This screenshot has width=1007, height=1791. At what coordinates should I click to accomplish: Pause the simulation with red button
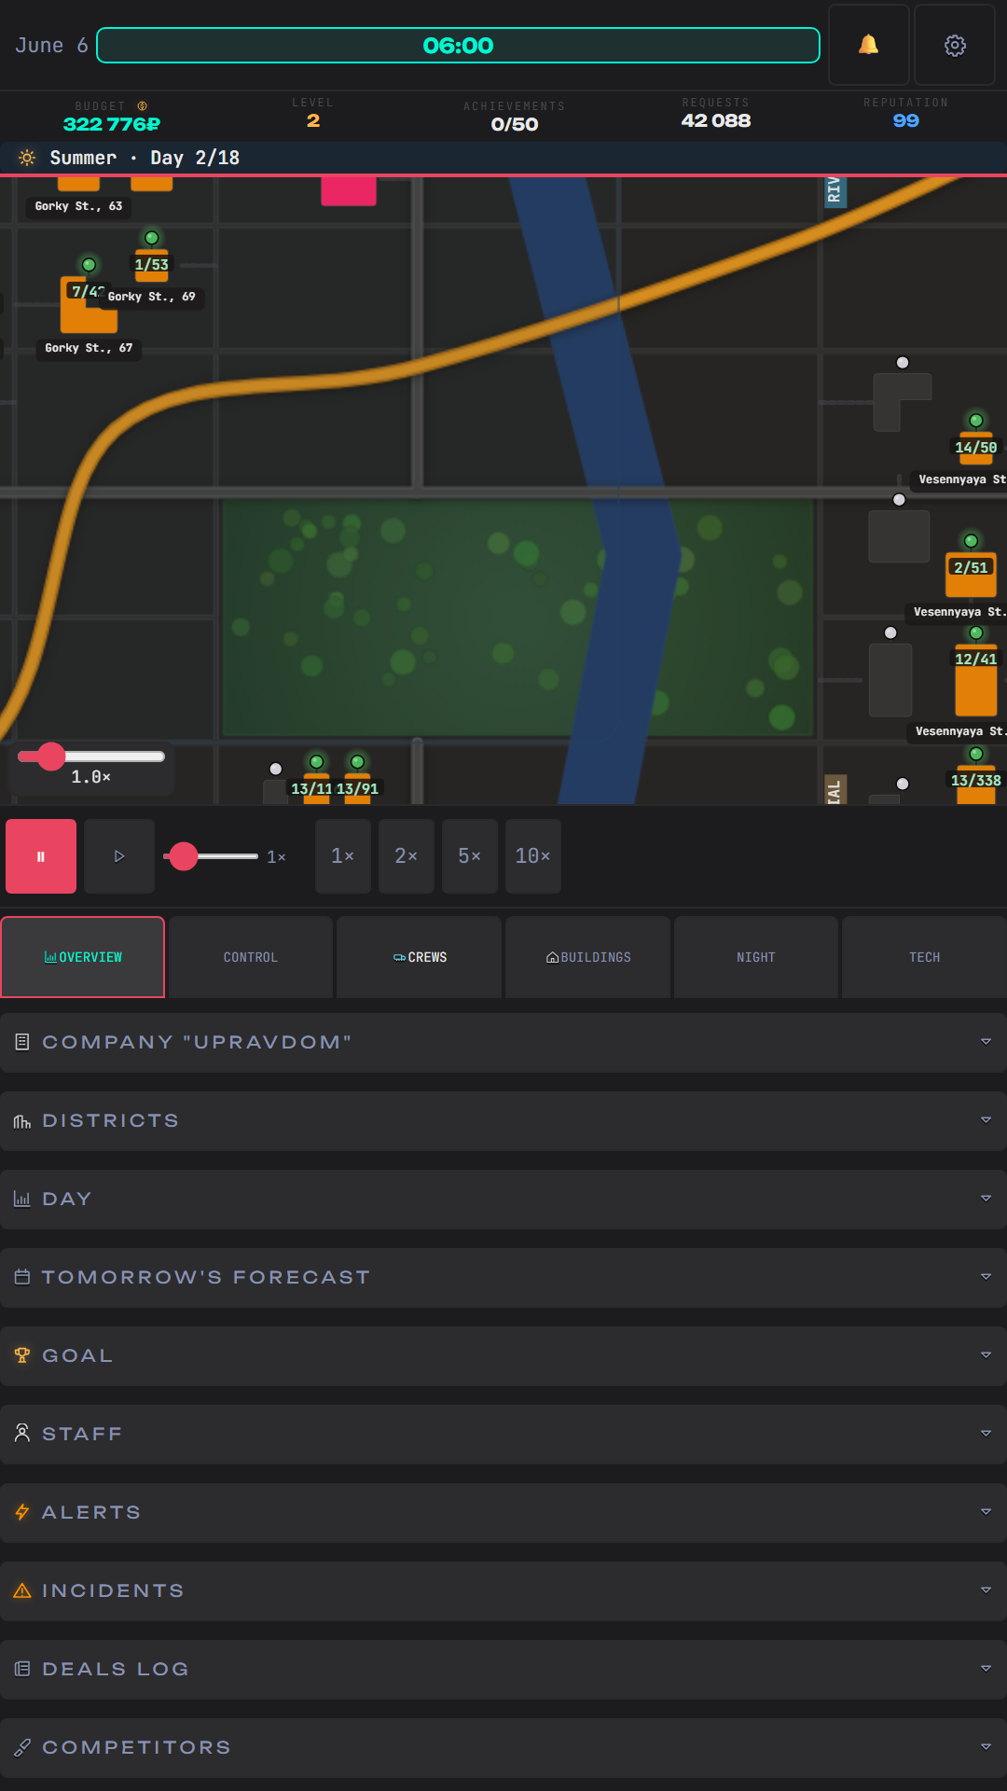pos(41,856)
